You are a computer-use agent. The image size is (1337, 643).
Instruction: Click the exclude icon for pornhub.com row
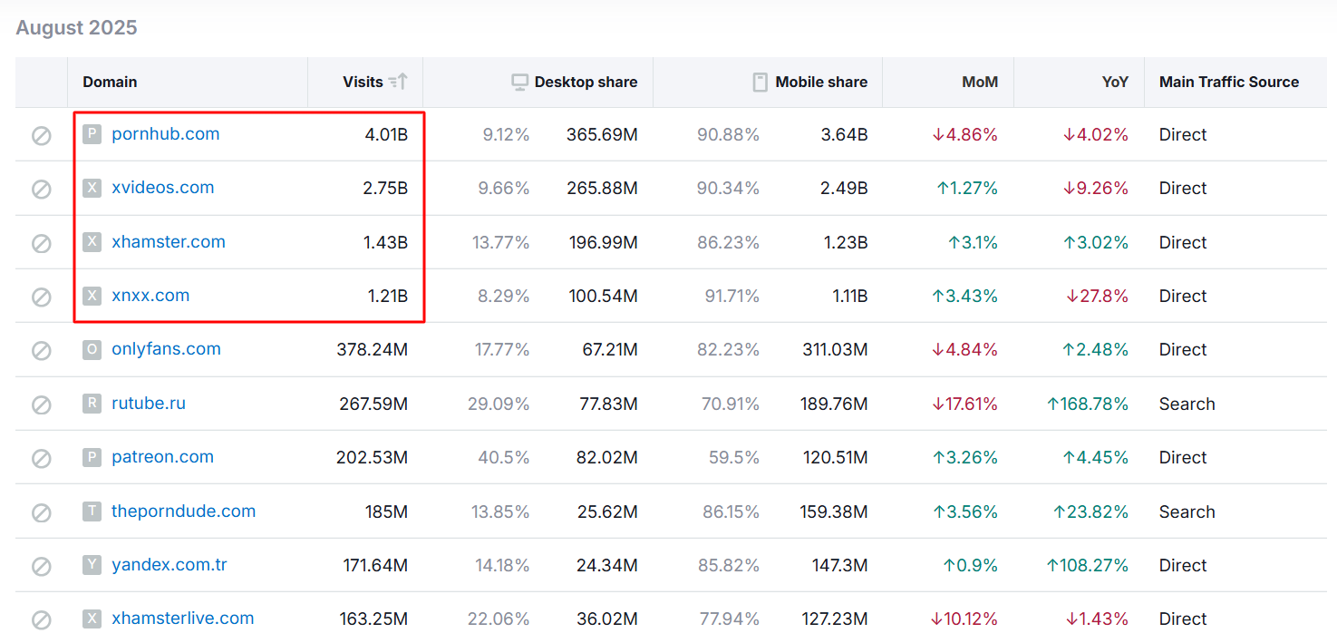pyautogui.click(x=42, y=135)
